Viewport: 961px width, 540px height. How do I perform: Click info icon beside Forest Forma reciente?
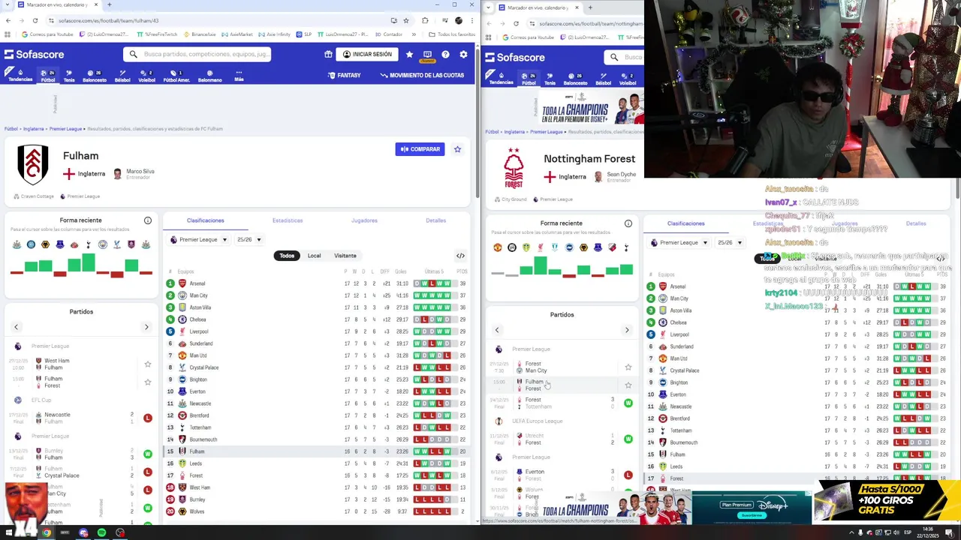tap(628, 223)
